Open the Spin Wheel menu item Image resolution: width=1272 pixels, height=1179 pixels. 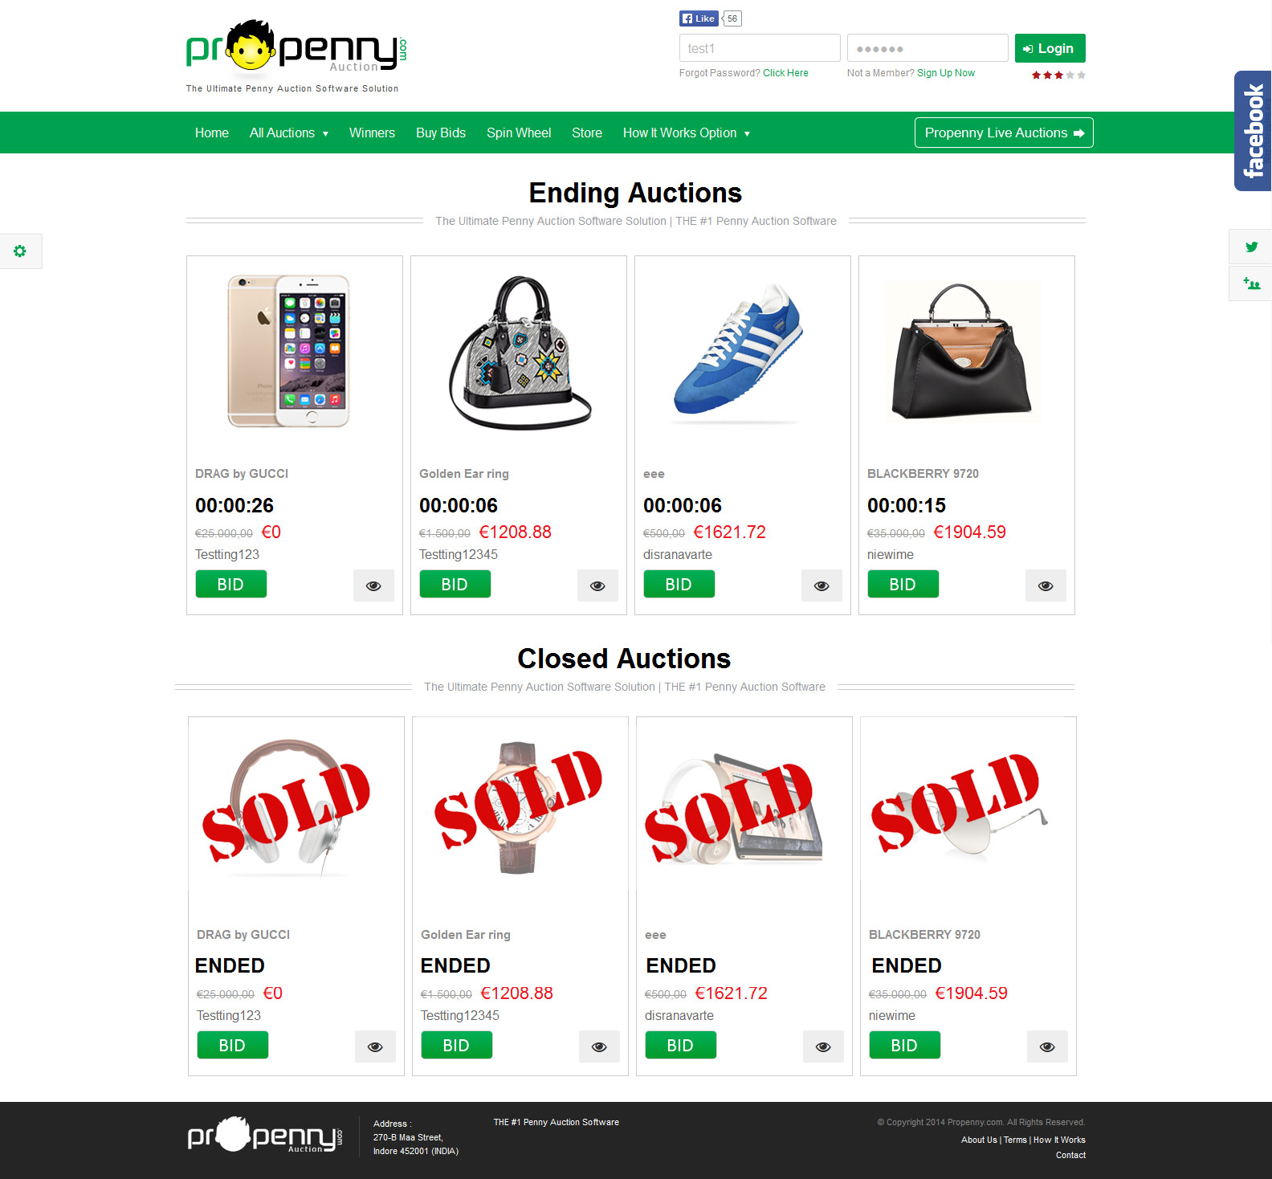519,133
